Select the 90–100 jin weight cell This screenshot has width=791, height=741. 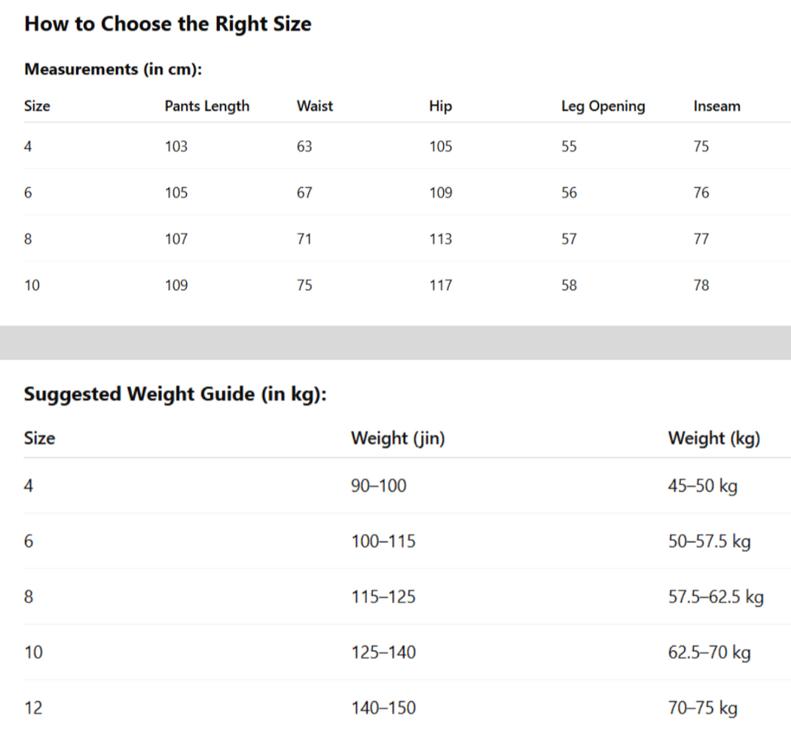(378, 486)
